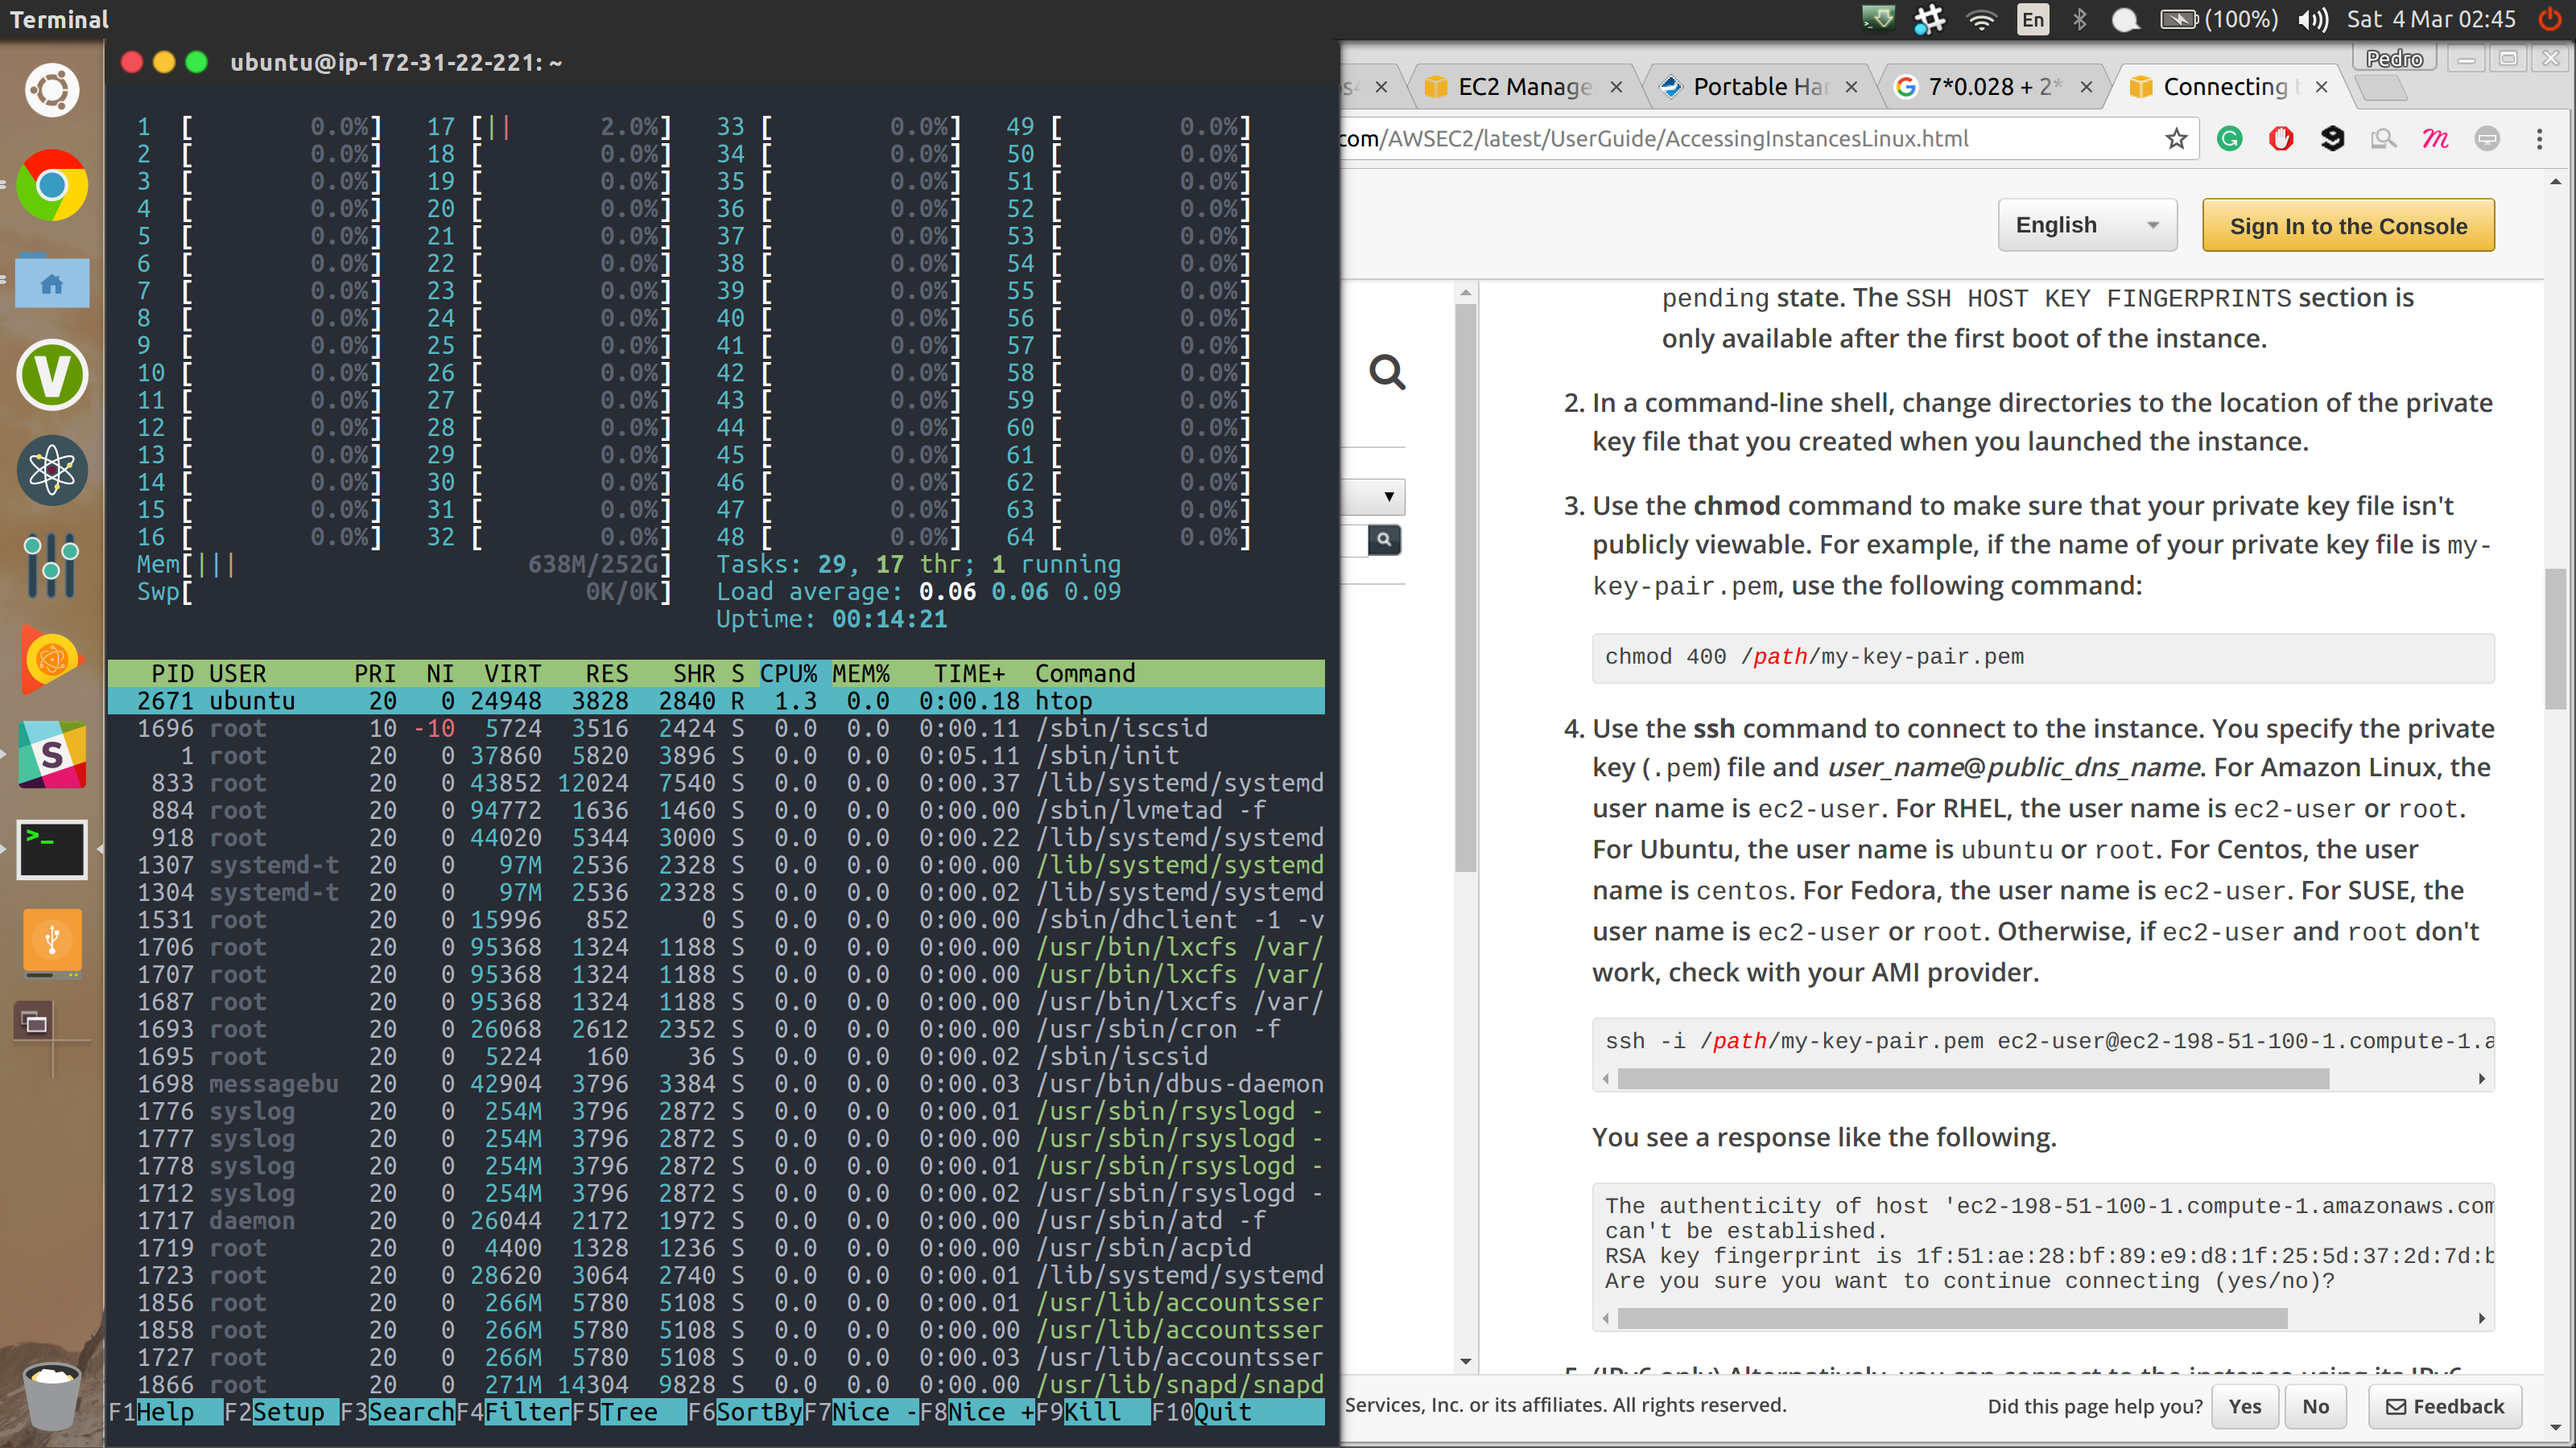
Task: Open the En keyboard layout menu
Action: coord(2033,19)
